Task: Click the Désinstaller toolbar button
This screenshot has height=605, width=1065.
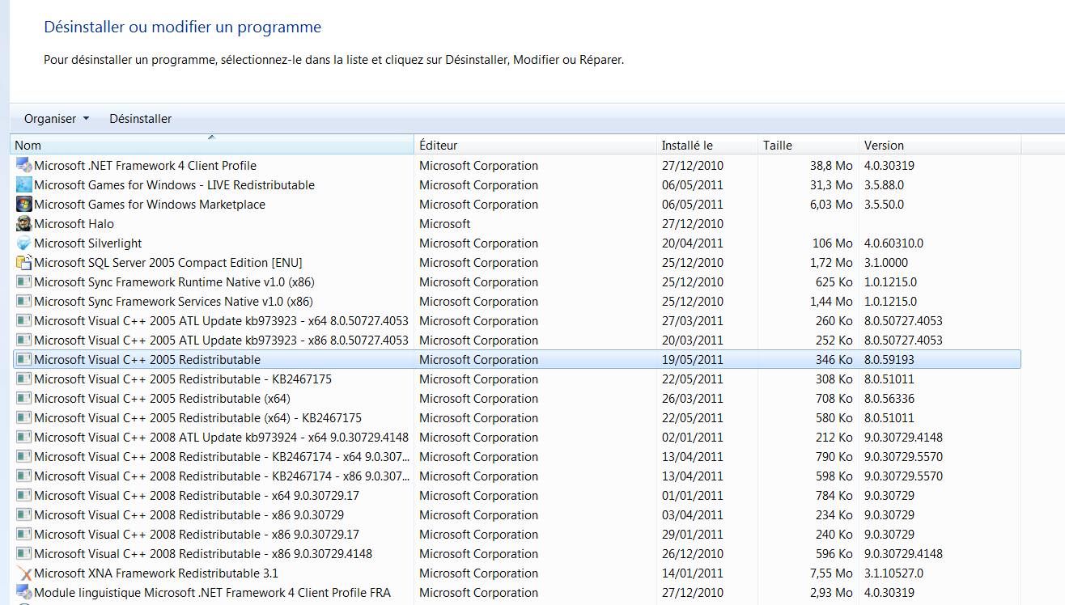Action: click(x=140, y=119)
